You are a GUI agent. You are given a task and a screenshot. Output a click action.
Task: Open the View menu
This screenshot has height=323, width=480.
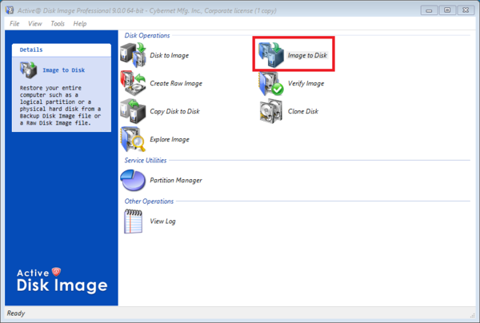[35, 23]
